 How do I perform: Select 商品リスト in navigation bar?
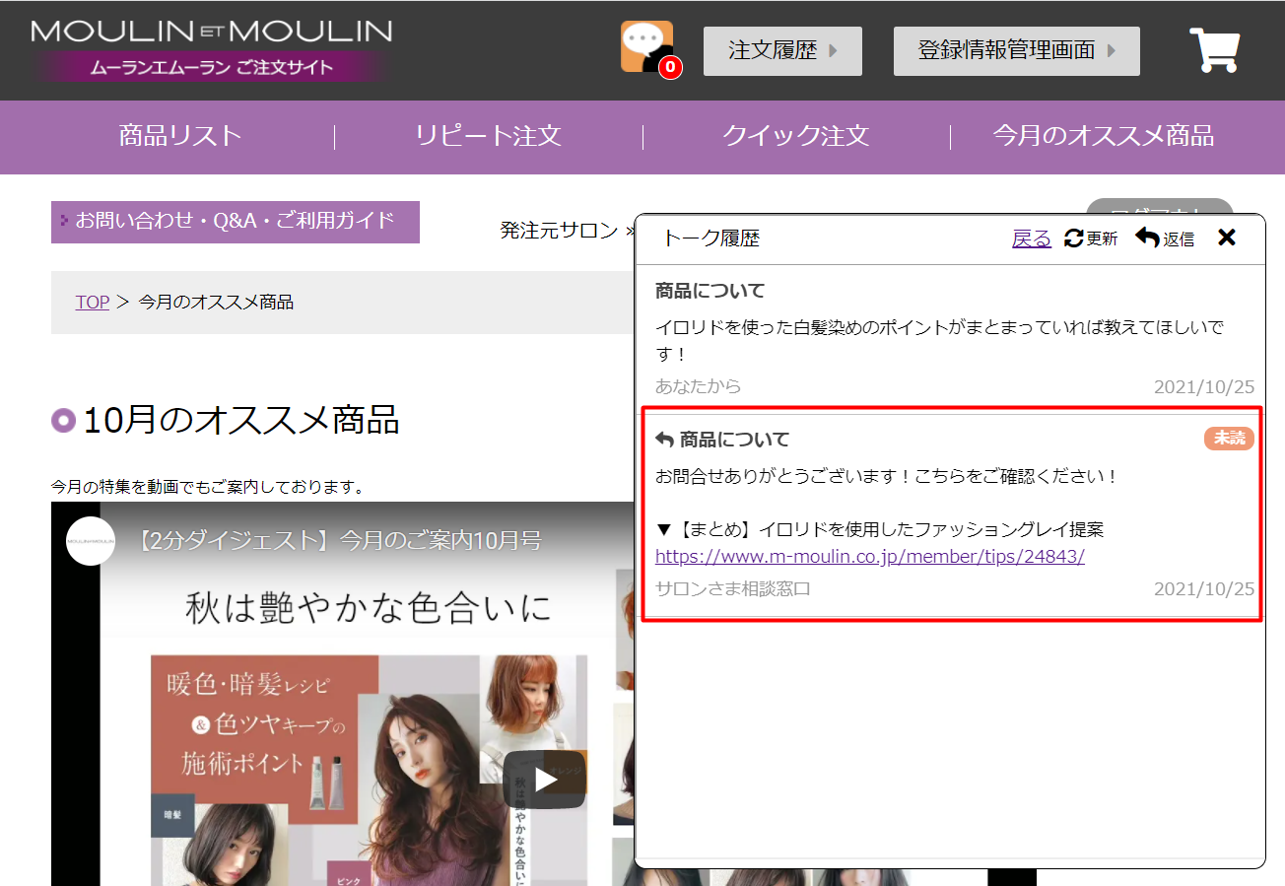click(180, 136)
